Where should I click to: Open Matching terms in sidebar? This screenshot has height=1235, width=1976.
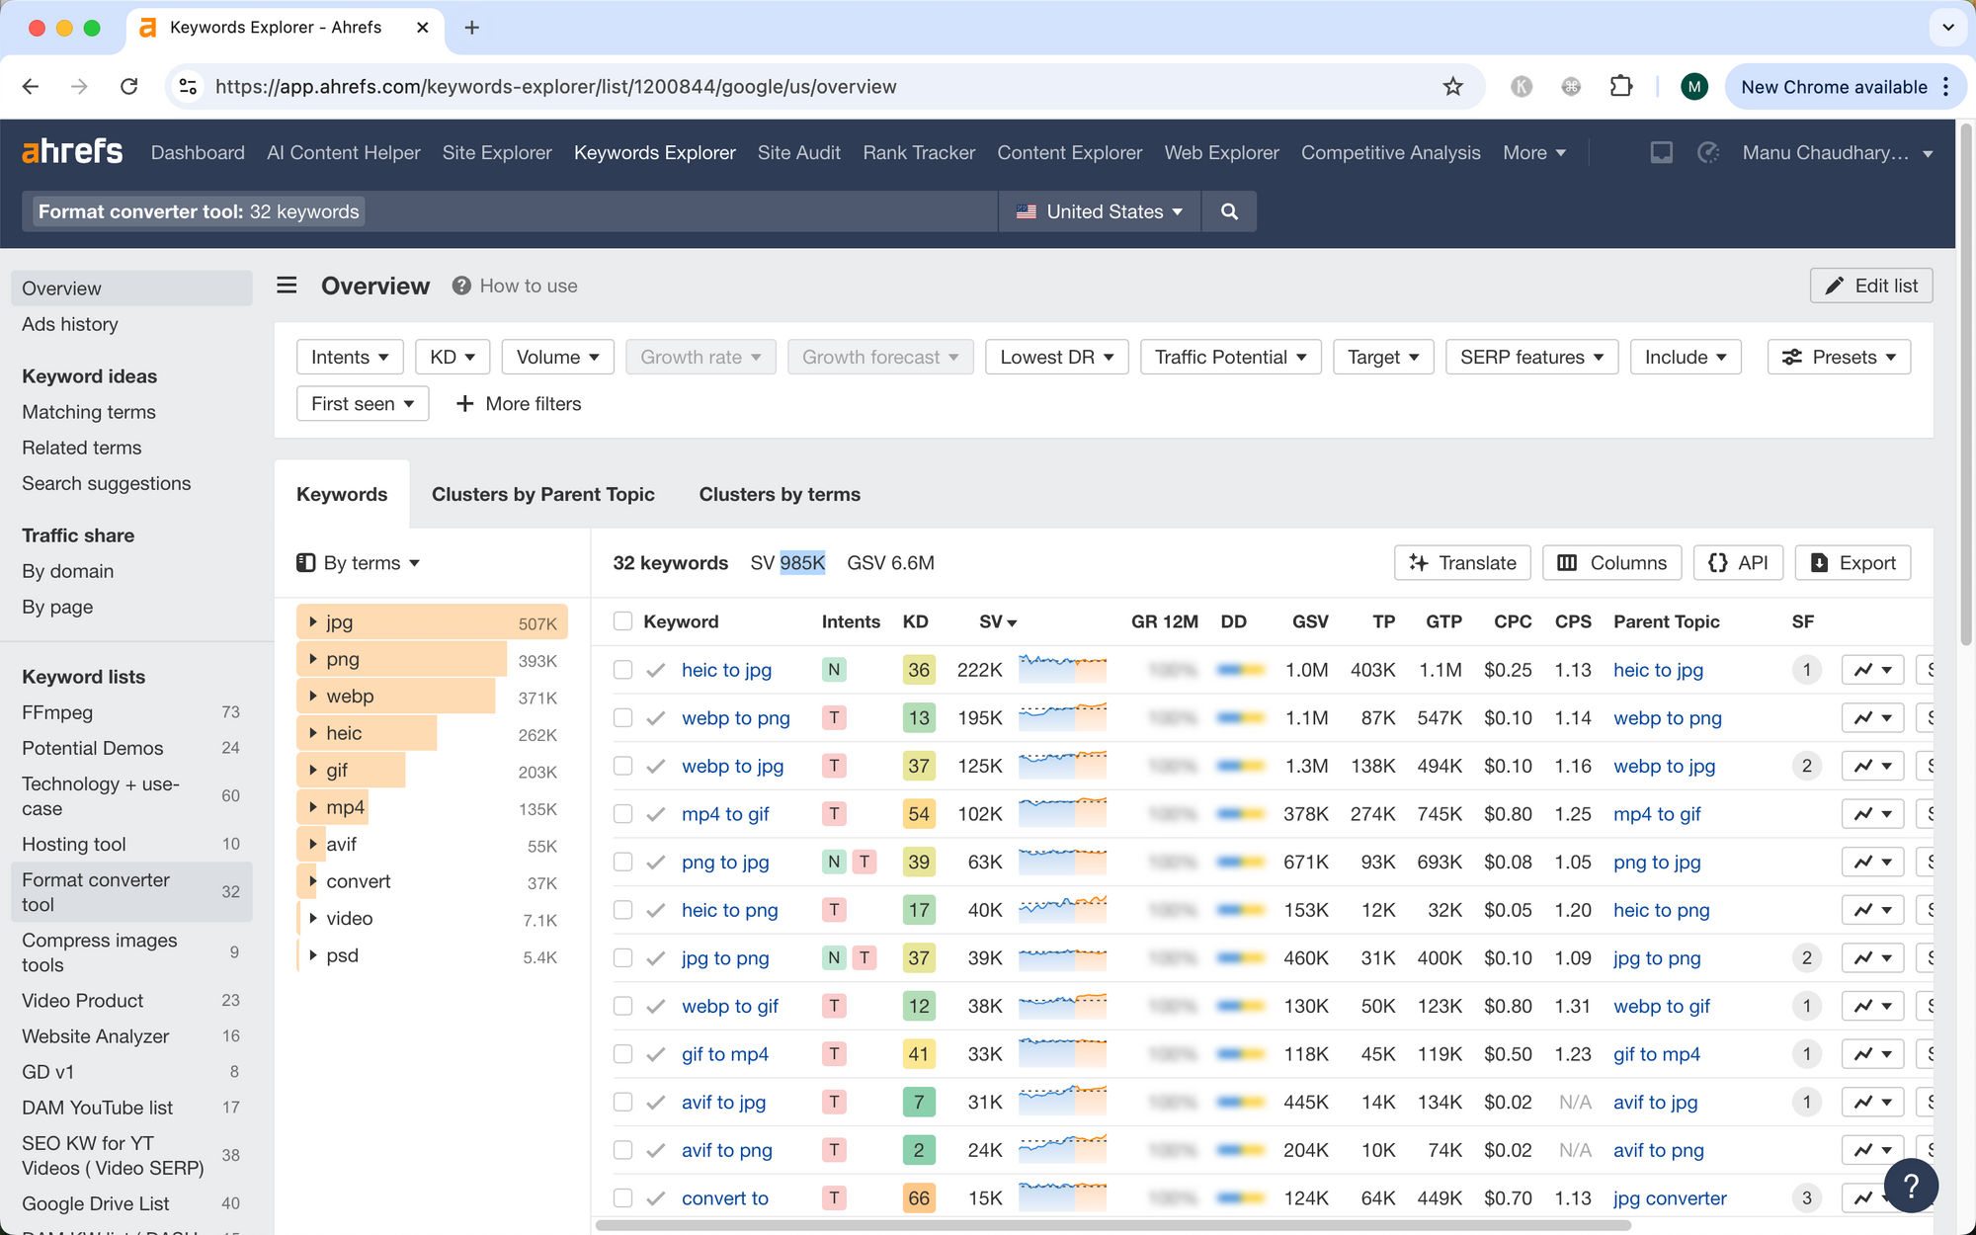89,412
